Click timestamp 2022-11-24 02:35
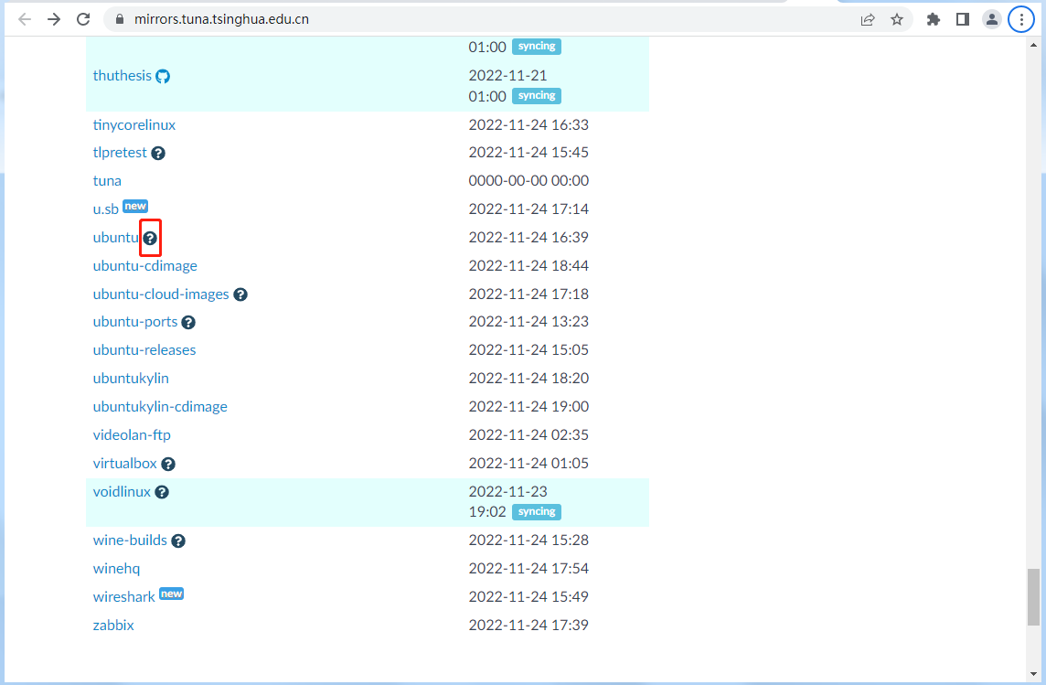This screenshot has height=685, width=1046. click(528, 435)
